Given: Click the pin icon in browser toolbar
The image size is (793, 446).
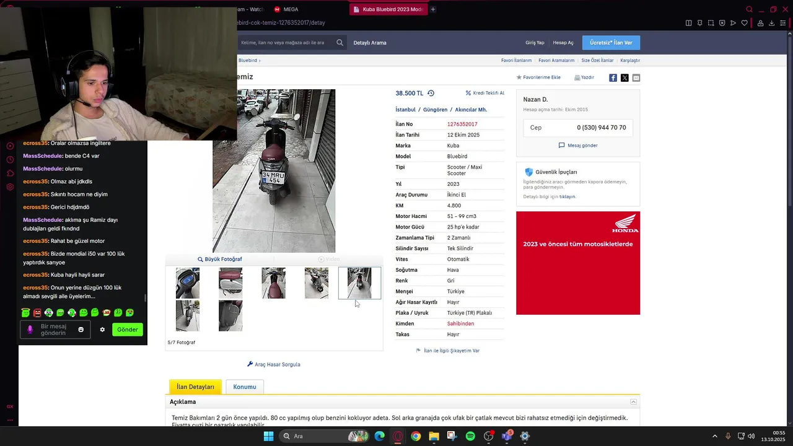Looking at the screenshot, I should pos(699,23).
